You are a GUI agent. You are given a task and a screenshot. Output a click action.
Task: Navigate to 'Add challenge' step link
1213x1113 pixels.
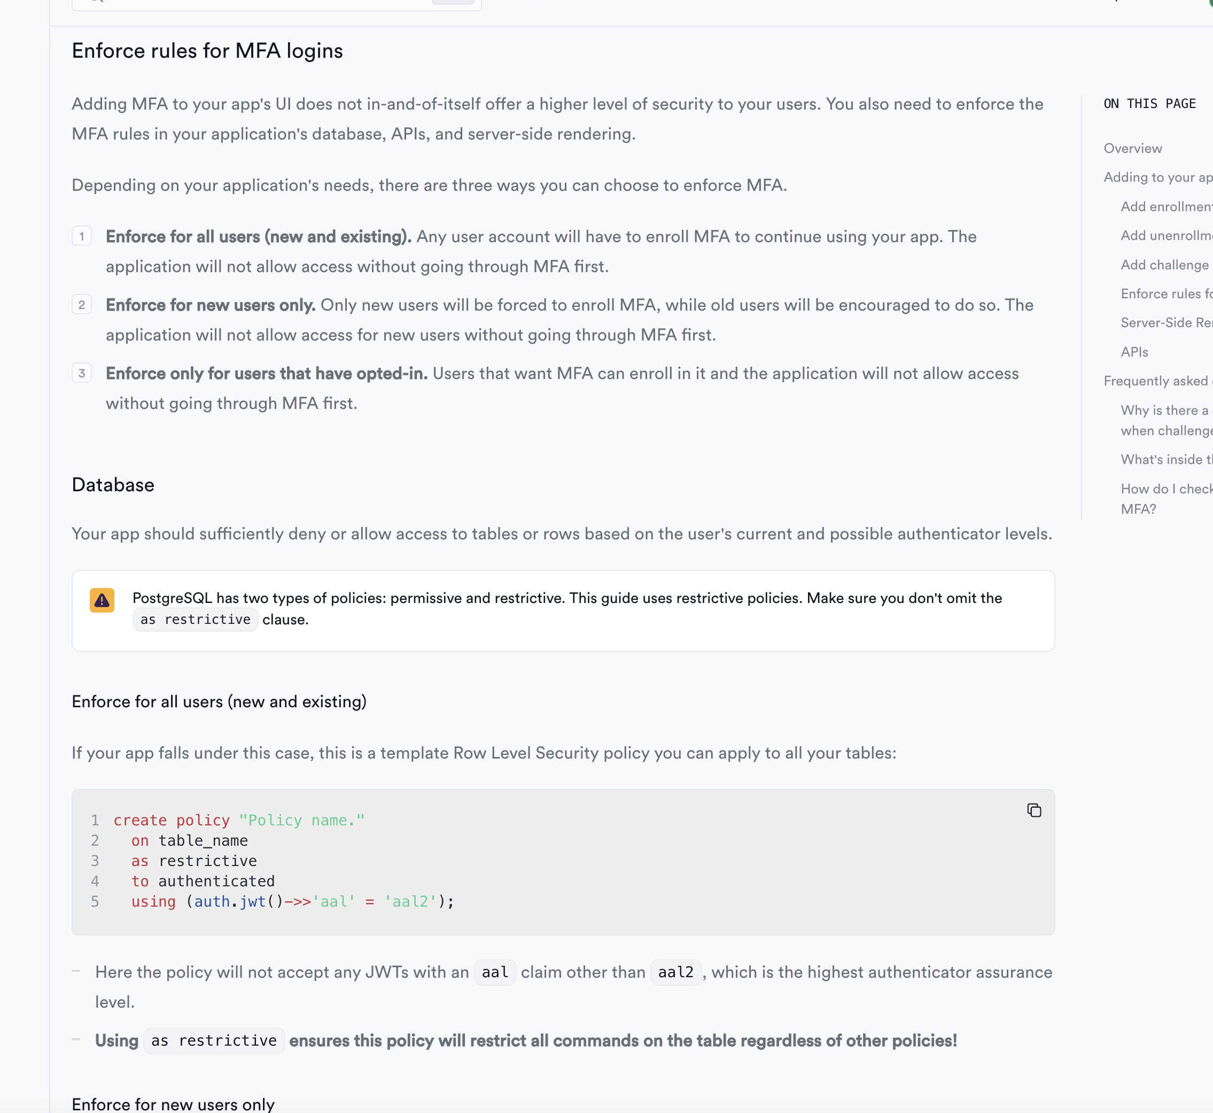(x=1164, y=265)
